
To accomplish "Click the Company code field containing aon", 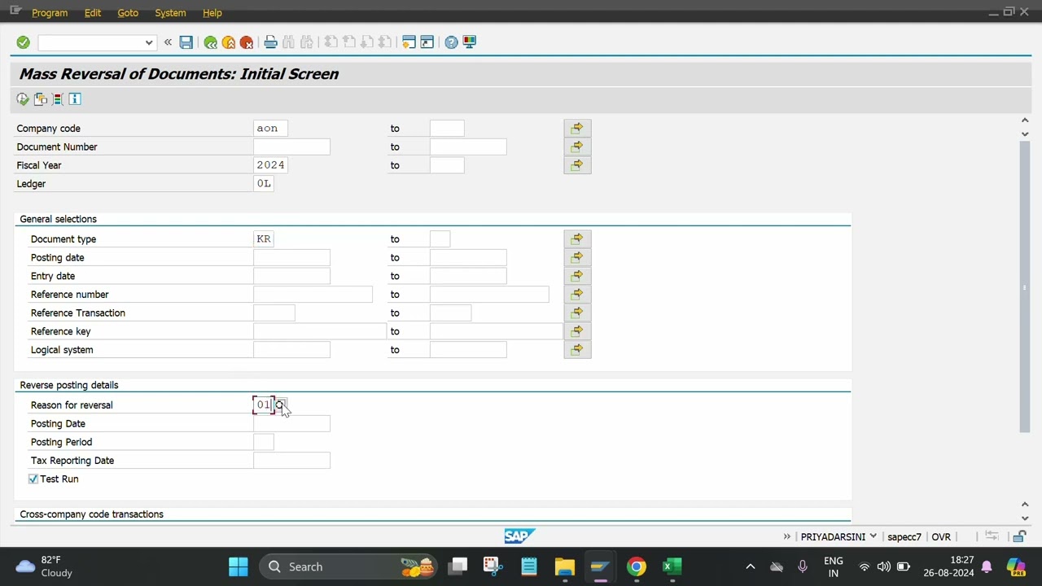I will [x=270, y=129].
